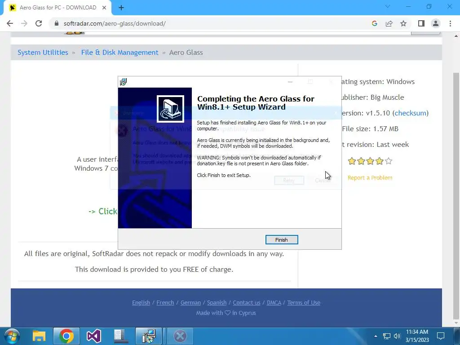Image resolution: width=460 pixels, height=345 pixels.
Task: Close the Aero Glass for PC tab
Action: [104, 8]
